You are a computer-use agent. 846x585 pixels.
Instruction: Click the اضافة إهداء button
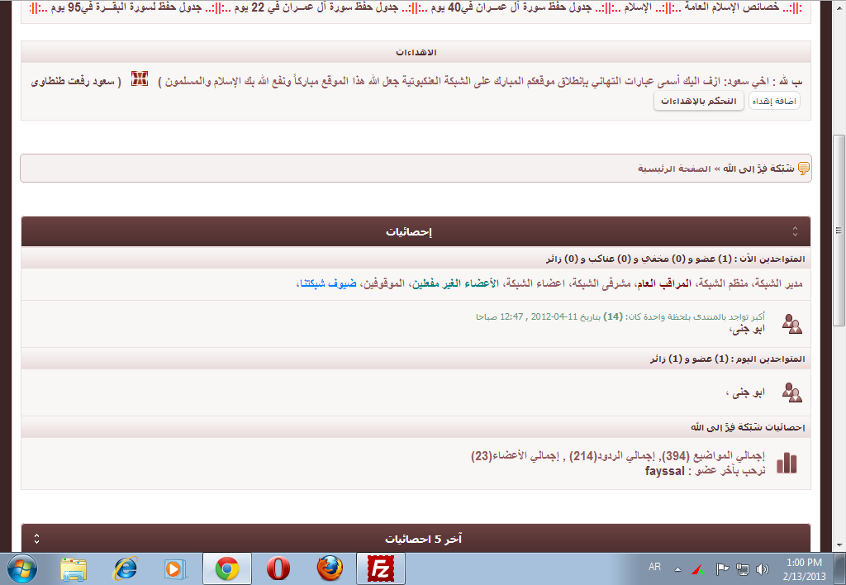774,101
